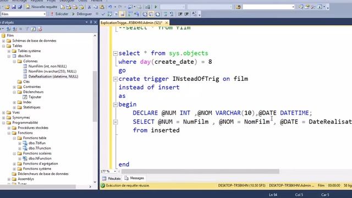Open Object Explorer window position dropdown arrow
The height and width of the screenshot is (198, 352).
click(87, 22)
